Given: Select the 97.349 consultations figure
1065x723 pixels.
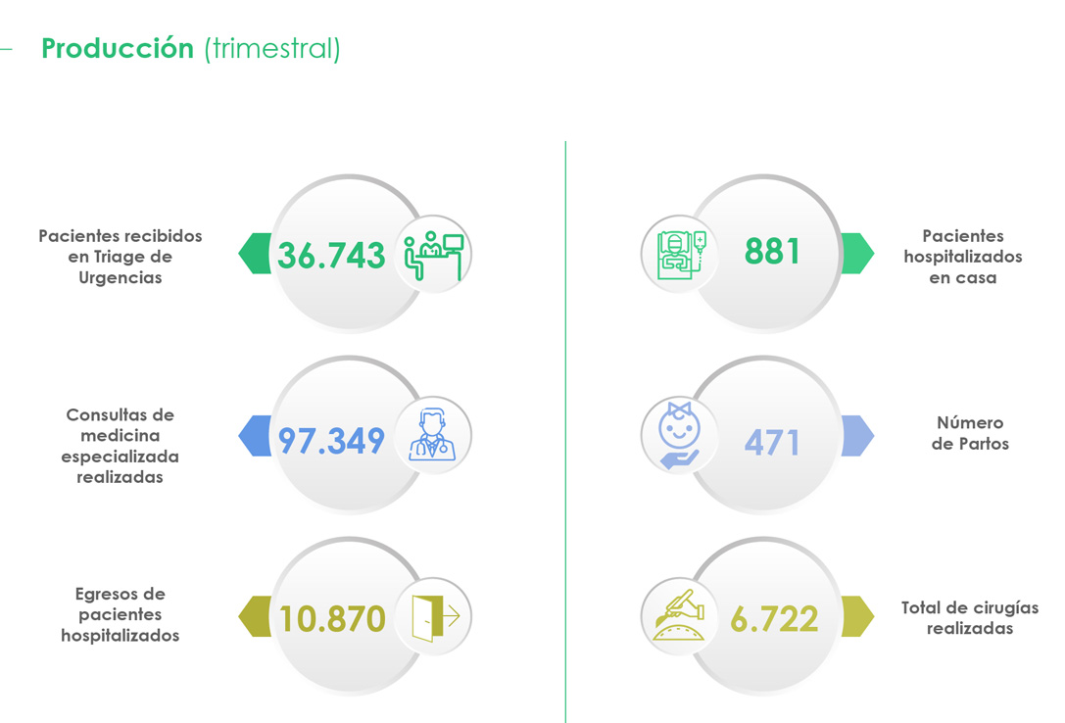Looking at the screenshot, I should coord(331,441).
